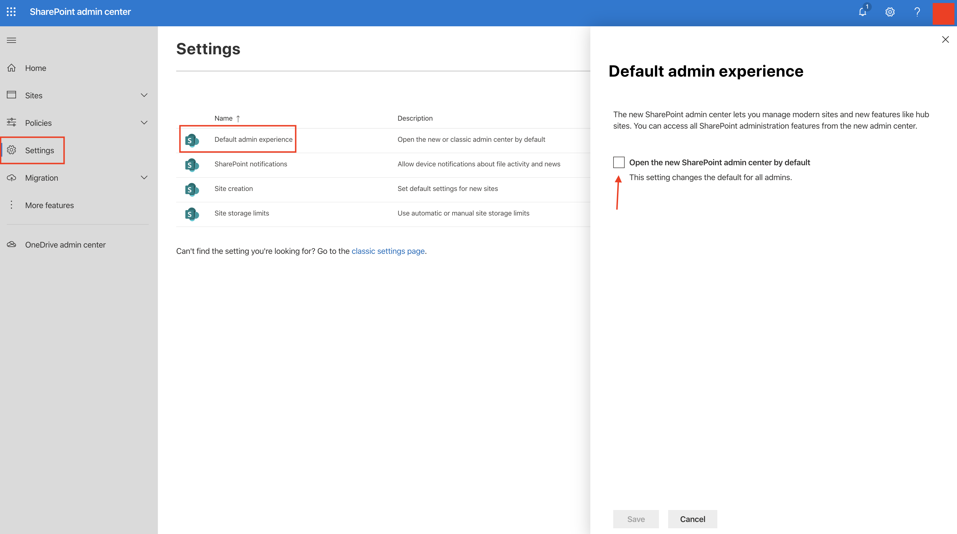
Task: Expand the Sites chevron
Action: 144,95
